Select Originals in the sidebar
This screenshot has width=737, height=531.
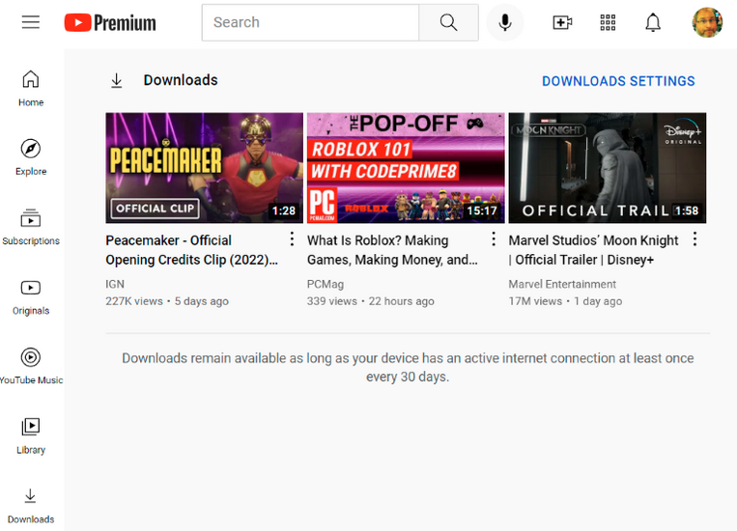31,295
